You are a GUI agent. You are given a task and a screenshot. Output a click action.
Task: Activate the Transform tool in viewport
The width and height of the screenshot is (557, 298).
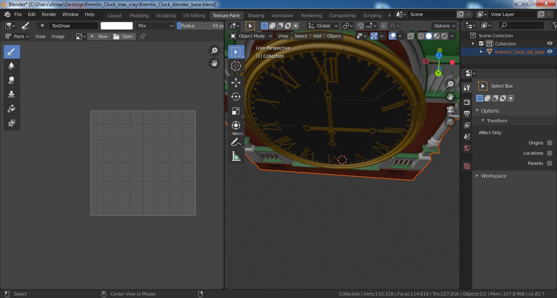236,125
